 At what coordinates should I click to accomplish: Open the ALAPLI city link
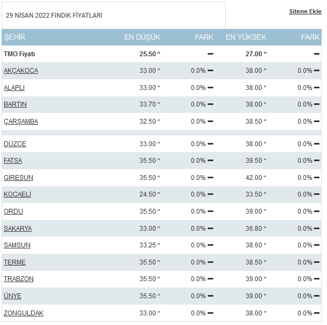pos(14,88)
